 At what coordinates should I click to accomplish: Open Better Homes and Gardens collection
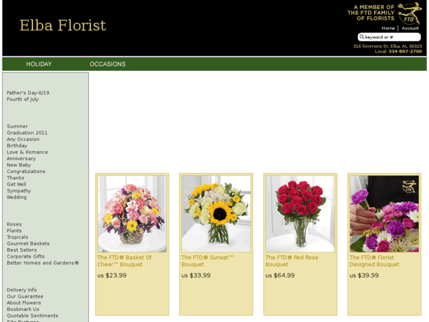pos(42,263)
